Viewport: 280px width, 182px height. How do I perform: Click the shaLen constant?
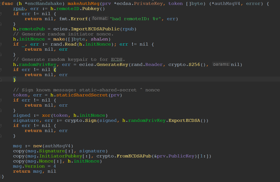point(99,39)
